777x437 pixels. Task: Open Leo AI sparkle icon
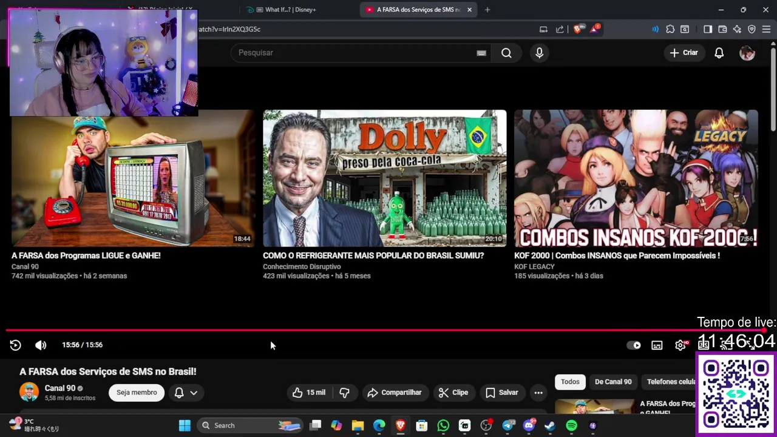[737, 29]
